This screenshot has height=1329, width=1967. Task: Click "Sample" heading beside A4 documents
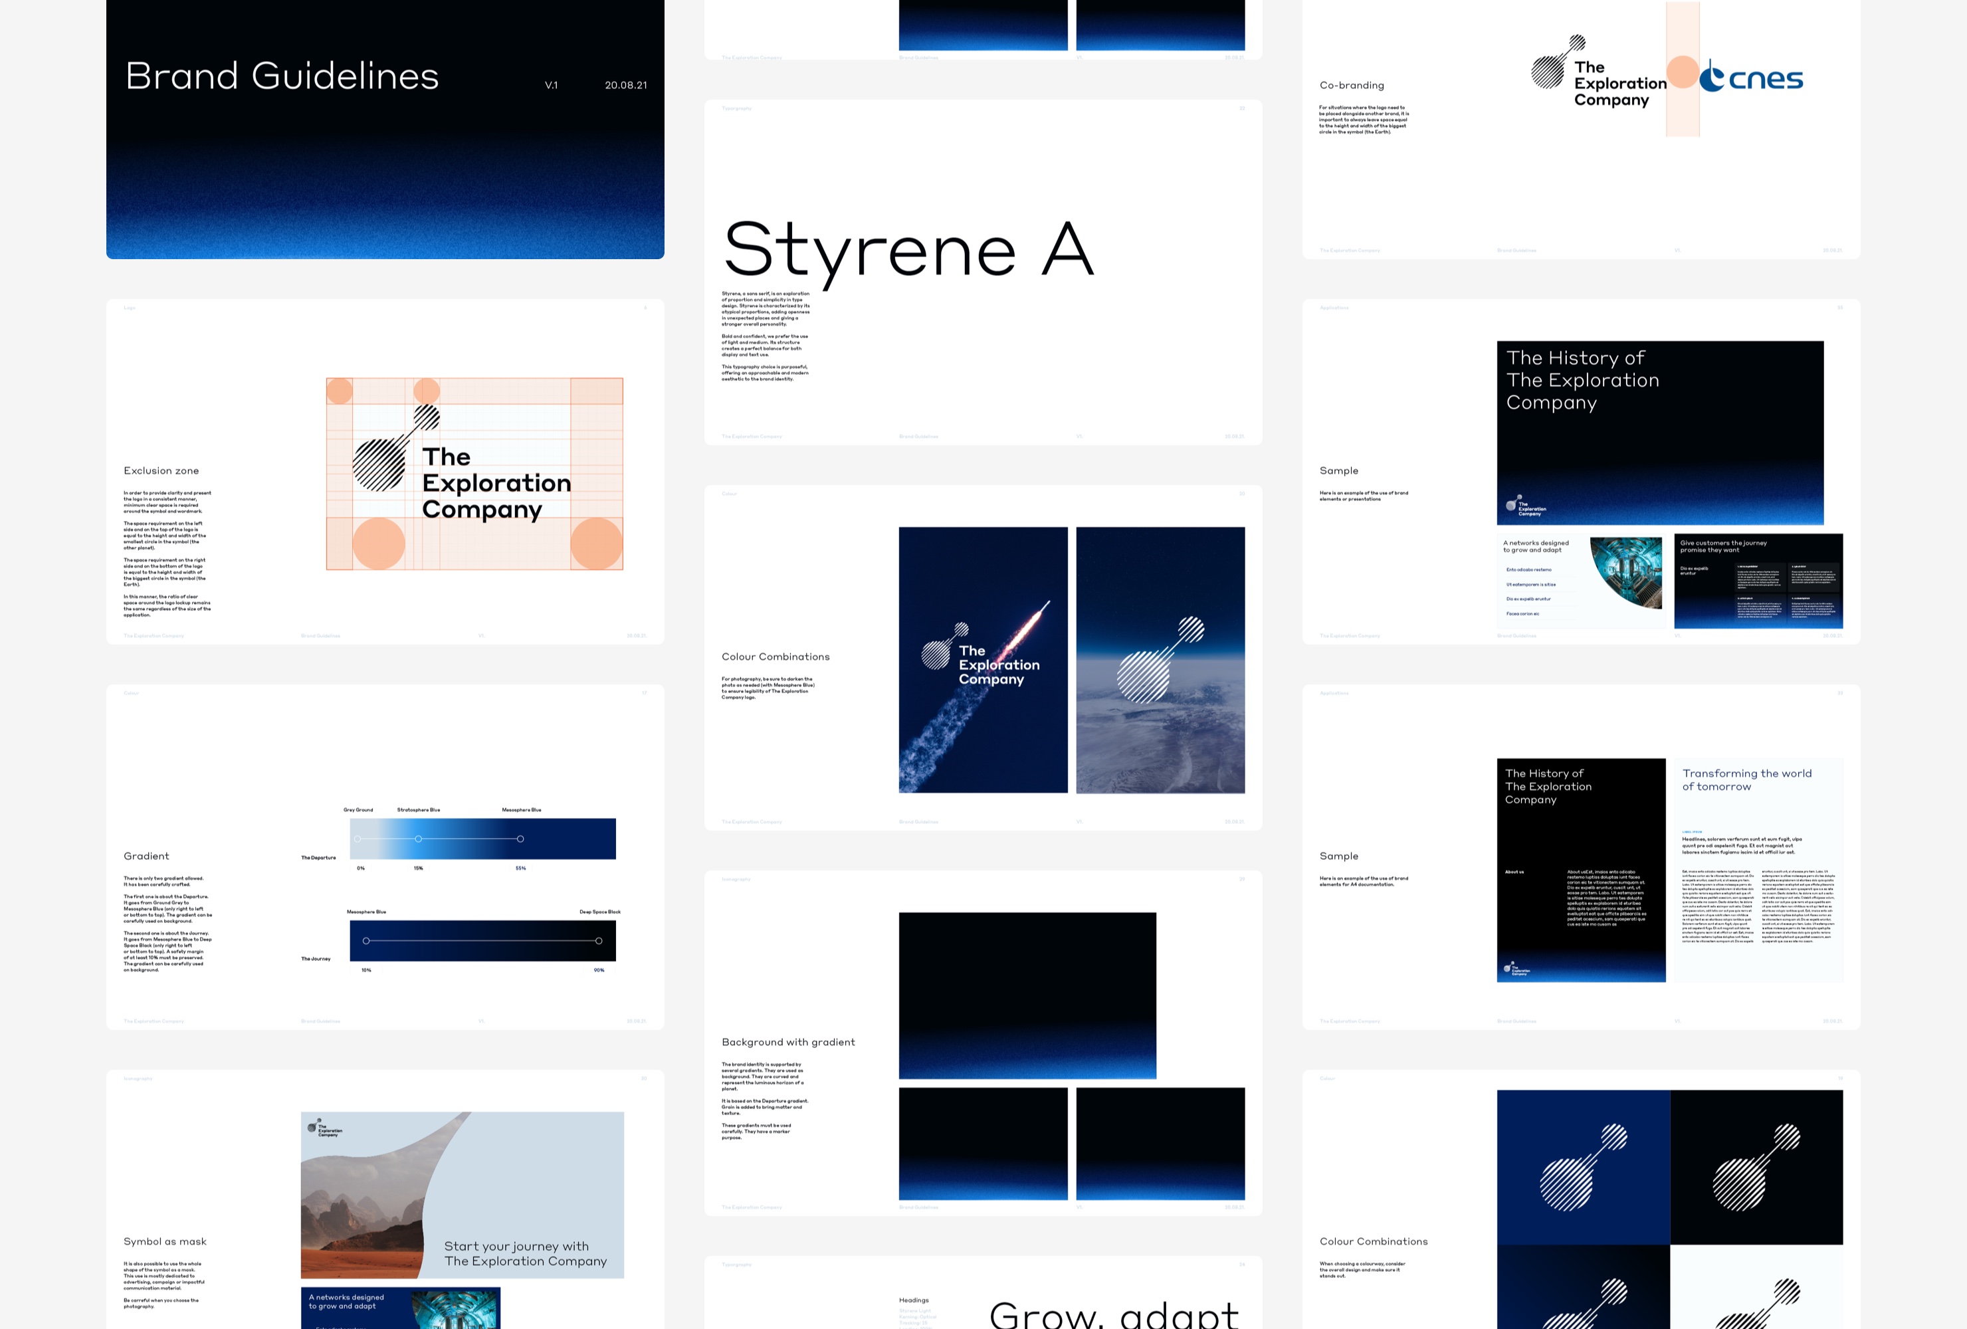point(1339,856)
